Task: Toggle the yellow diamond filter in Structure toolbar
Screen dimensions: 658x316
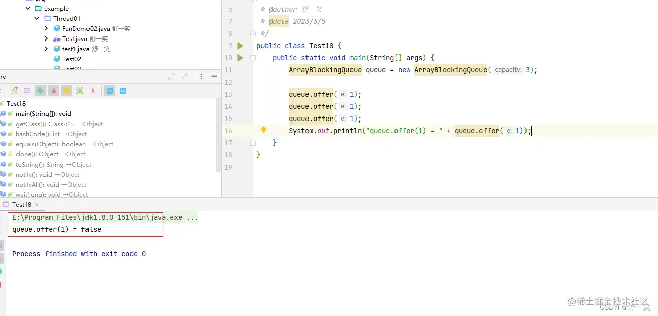Action: click(x=67, y=91)
